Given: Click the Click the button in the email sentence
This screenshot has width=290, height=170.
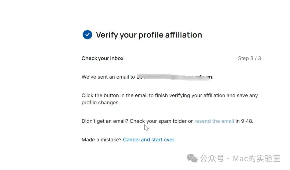Looking at the screenshot, I should pos(170,96).
